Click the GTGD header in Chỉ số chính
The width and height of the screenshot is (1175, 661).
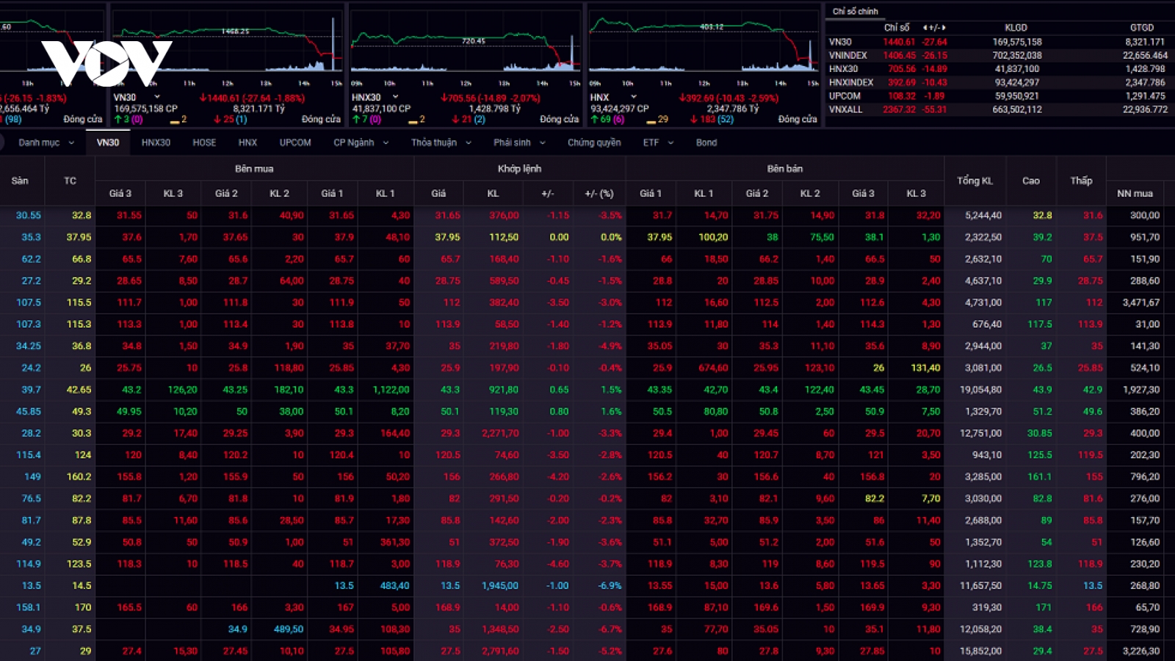[x=1141, y=27]
